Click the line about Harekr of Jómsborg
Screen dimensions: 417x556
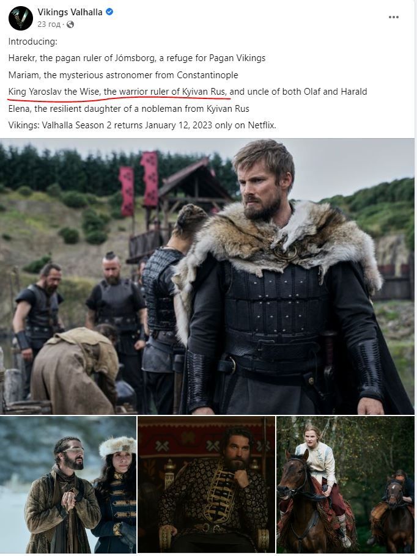(x=137, y=58)
